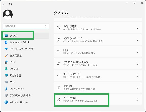Open 時刻と言語 category
This screenshot has height=112, width=146.
(26, 76)
